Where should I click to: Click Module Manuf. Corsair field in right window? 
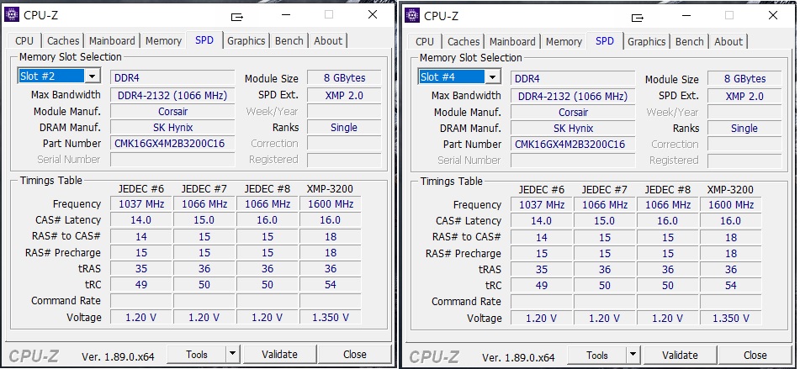(x=573, y=112)
